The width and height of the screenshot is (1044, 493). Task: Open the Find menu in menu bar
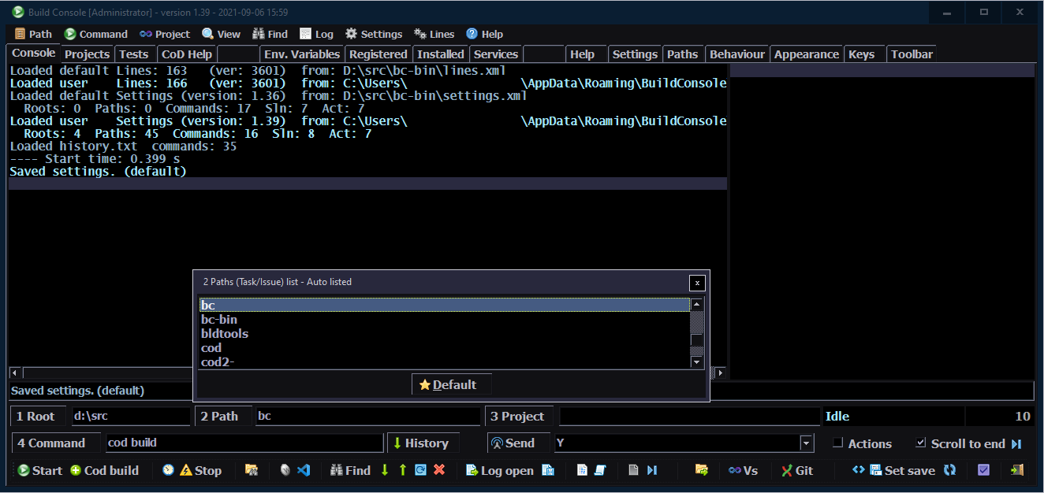pos(270,34)
